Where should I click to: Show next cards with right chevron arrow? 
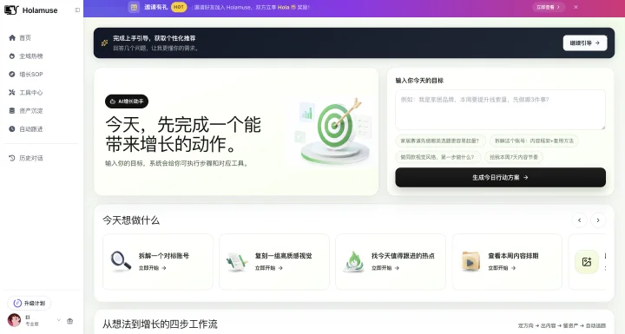[x=598, y=220]
